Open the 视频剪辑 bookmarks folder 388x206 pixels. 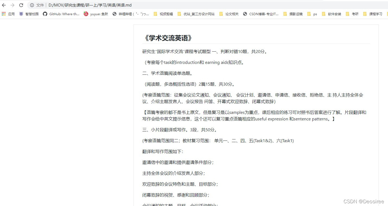click(163, 14)
